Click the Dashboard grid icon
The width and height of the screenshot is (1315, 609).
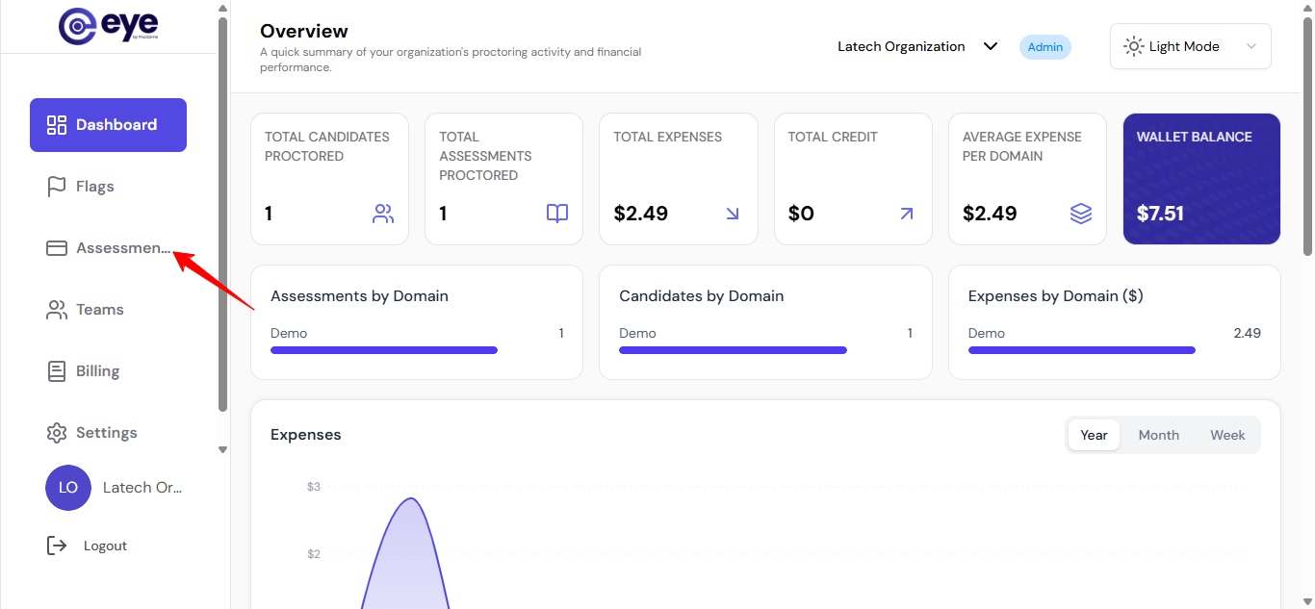click(57, 125)
